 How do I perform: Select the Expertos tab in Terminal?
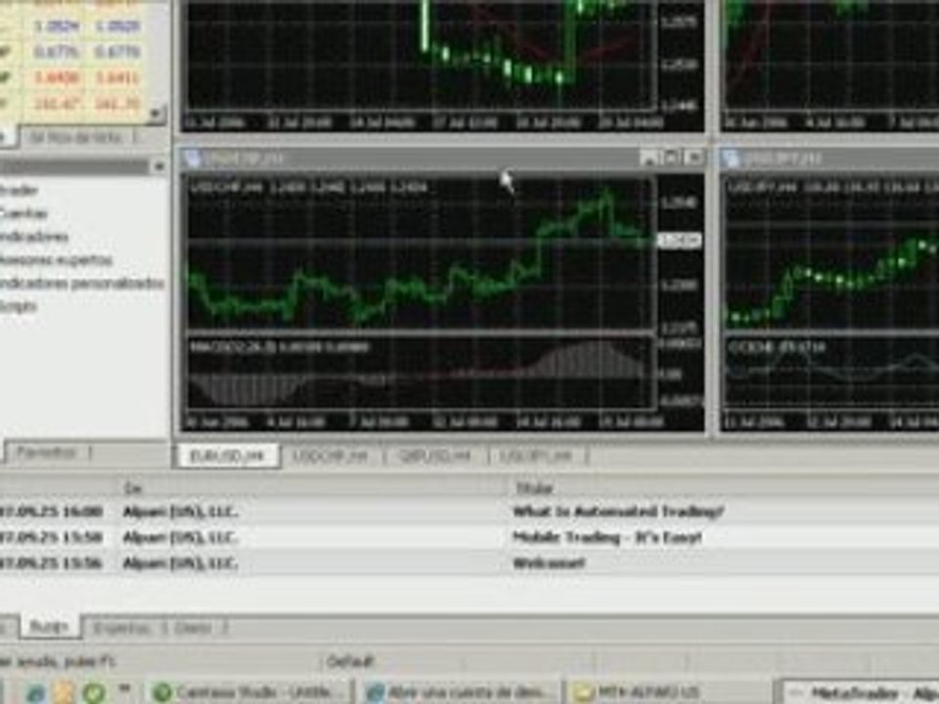[122, 628]
